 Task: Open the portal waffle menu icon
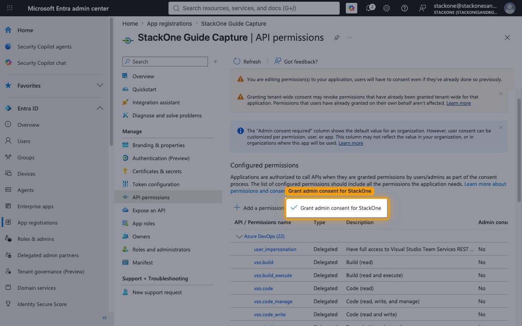[10, 8]
